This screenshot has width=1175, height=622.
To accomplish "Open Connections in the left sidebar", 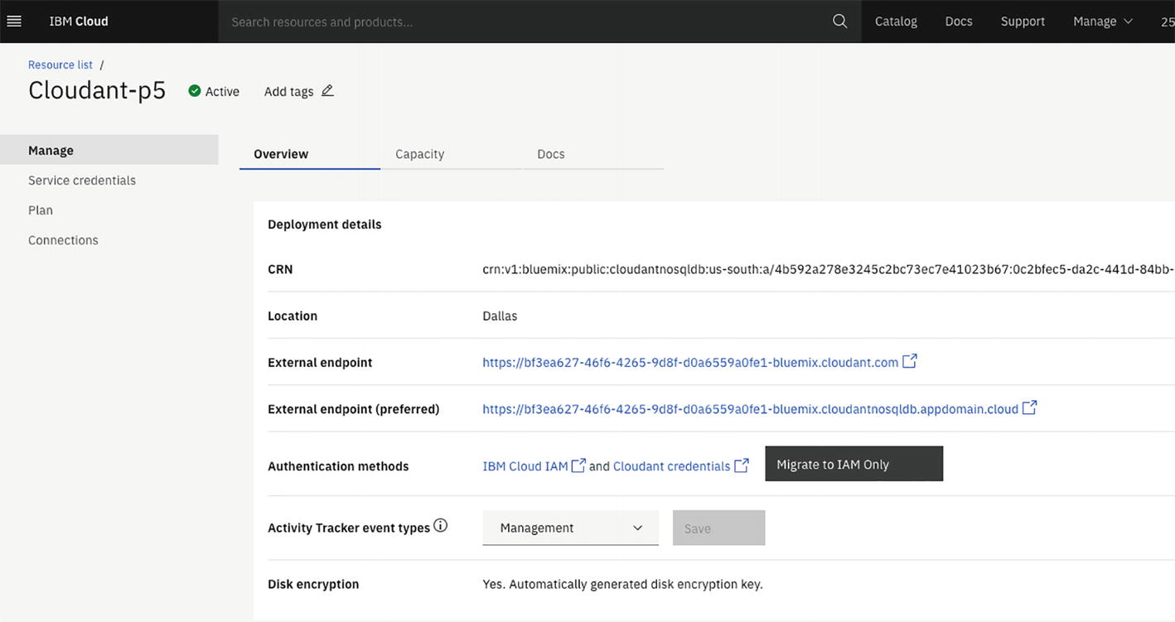I will (x=63, y=240).
